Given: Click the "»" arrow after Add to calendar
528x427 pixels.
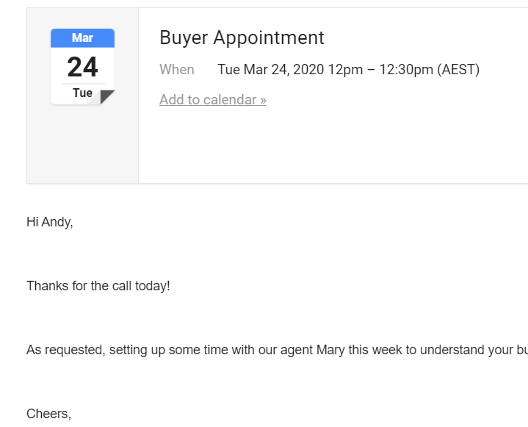Looking at the screenshot, I should [x=263, y=100].
